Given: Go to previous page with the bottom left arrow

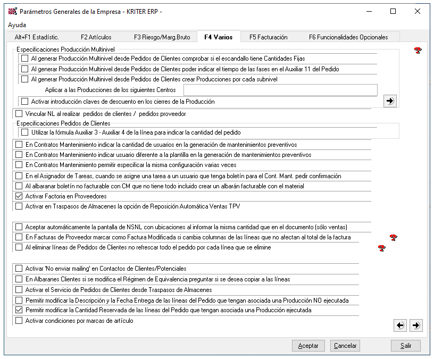Looking at the screenshot, I should tap(401, 325).
